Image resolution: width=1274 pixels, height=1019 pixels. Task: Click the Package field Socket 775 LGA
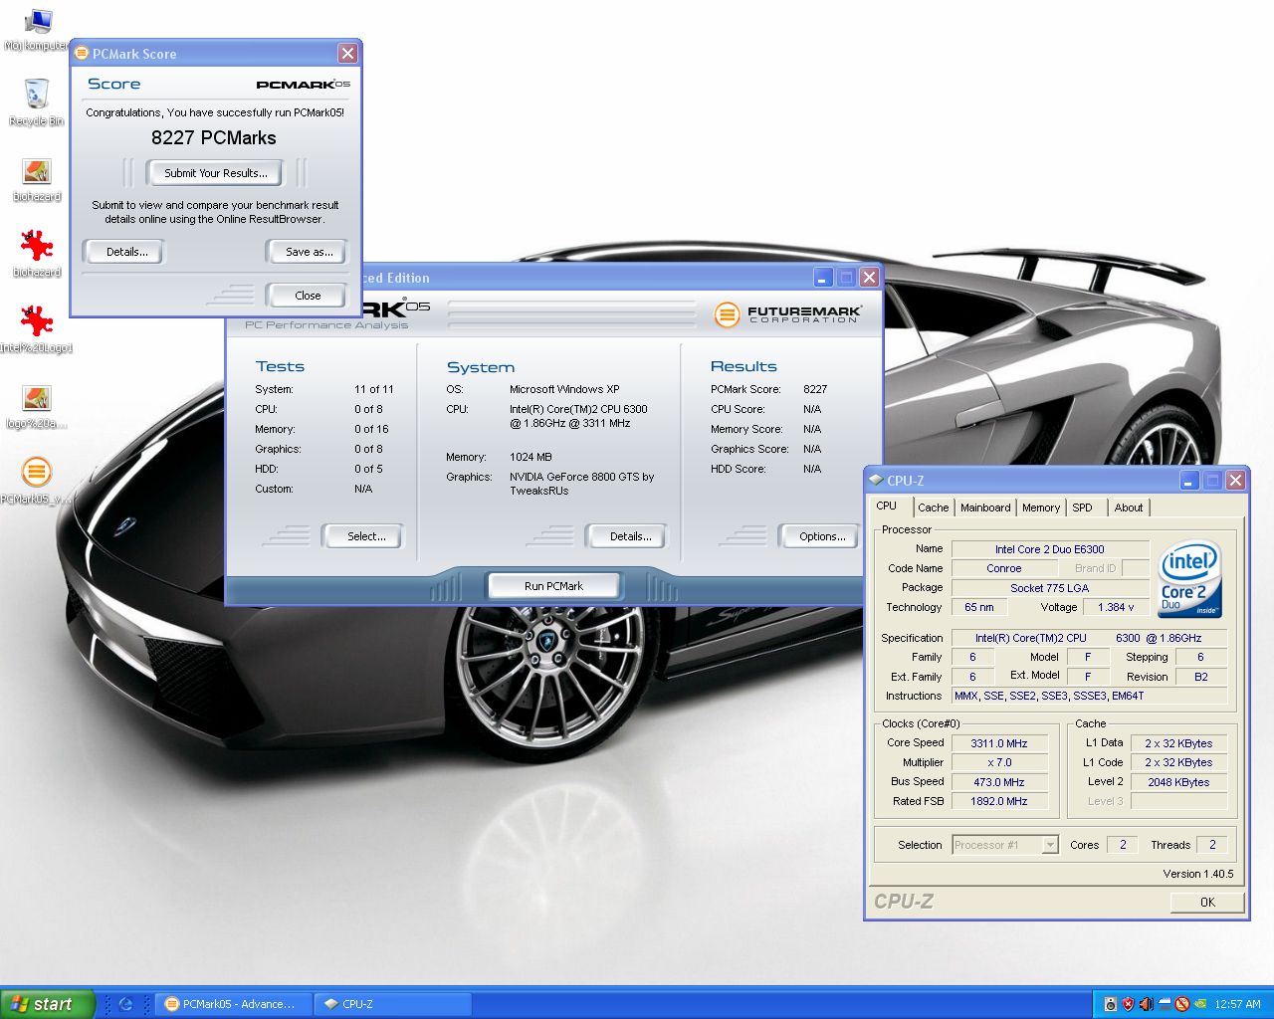[x=1050, y=588]
